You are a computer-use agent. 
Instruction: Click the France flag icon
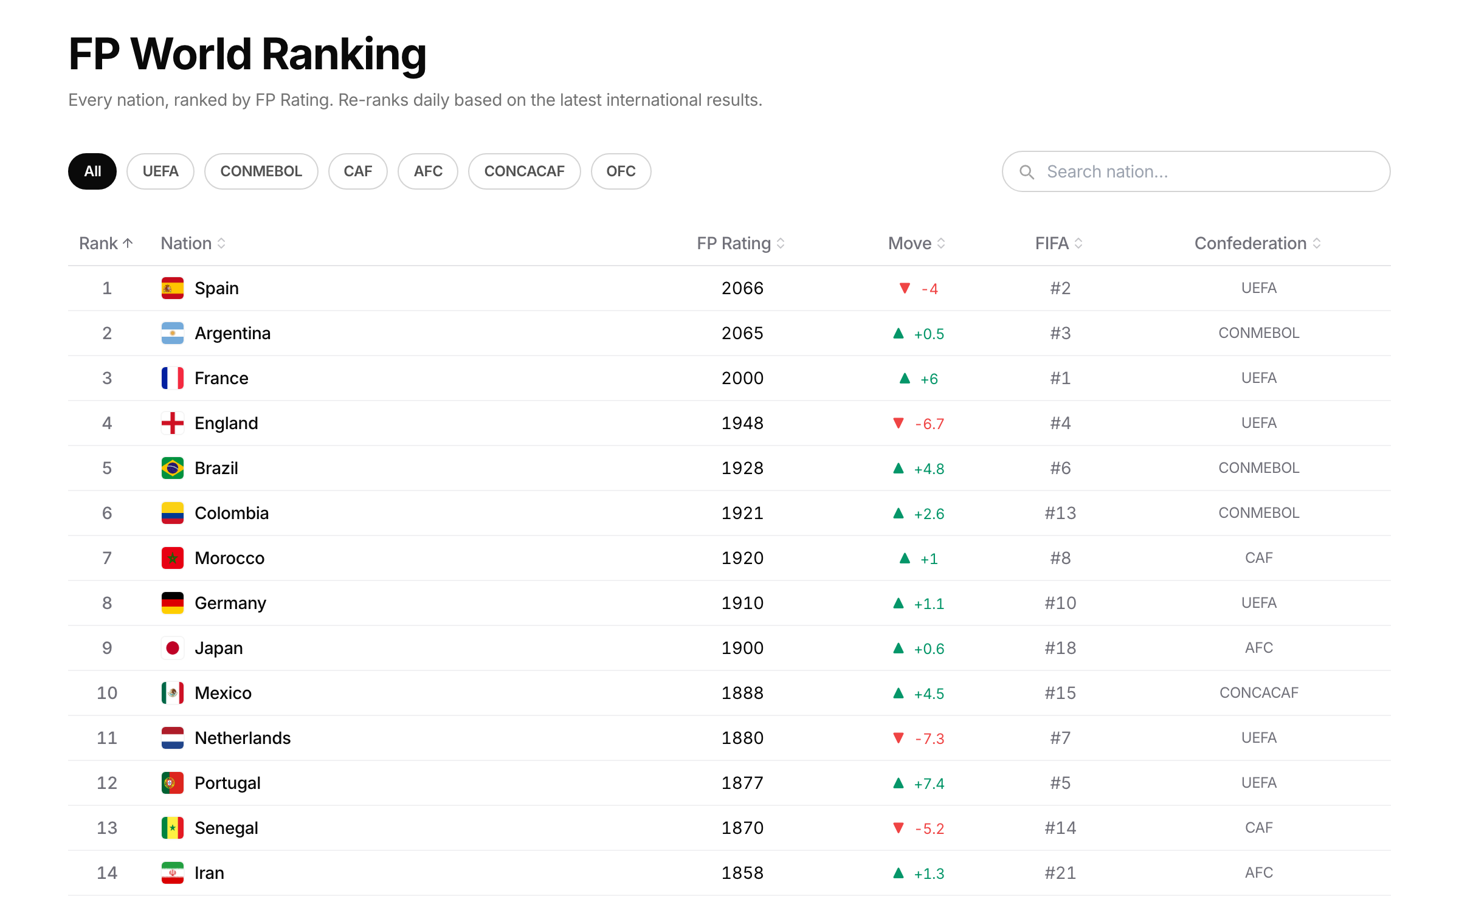click(173, 378)
